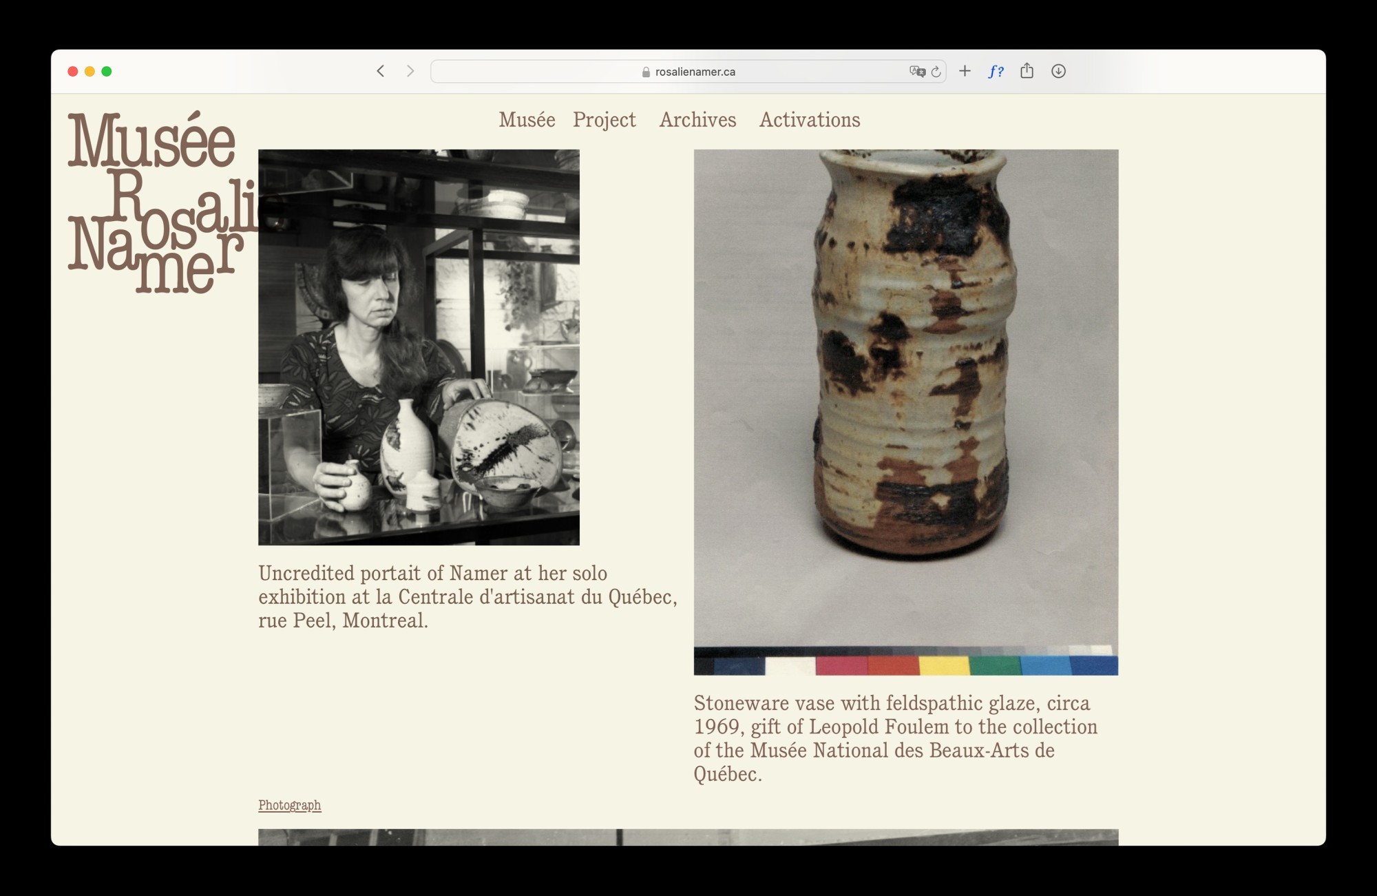Open the share sheet icon
Screen dimensions: 1377x896
[x=1027, y=71]
